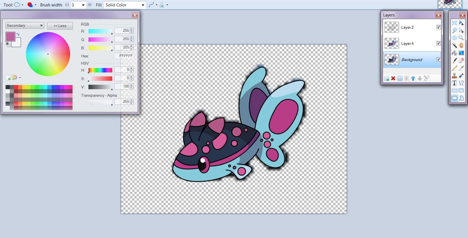The image size is (468, 238).
Task: Choose the Clone Stamp tool
Action: click(454, 76)
